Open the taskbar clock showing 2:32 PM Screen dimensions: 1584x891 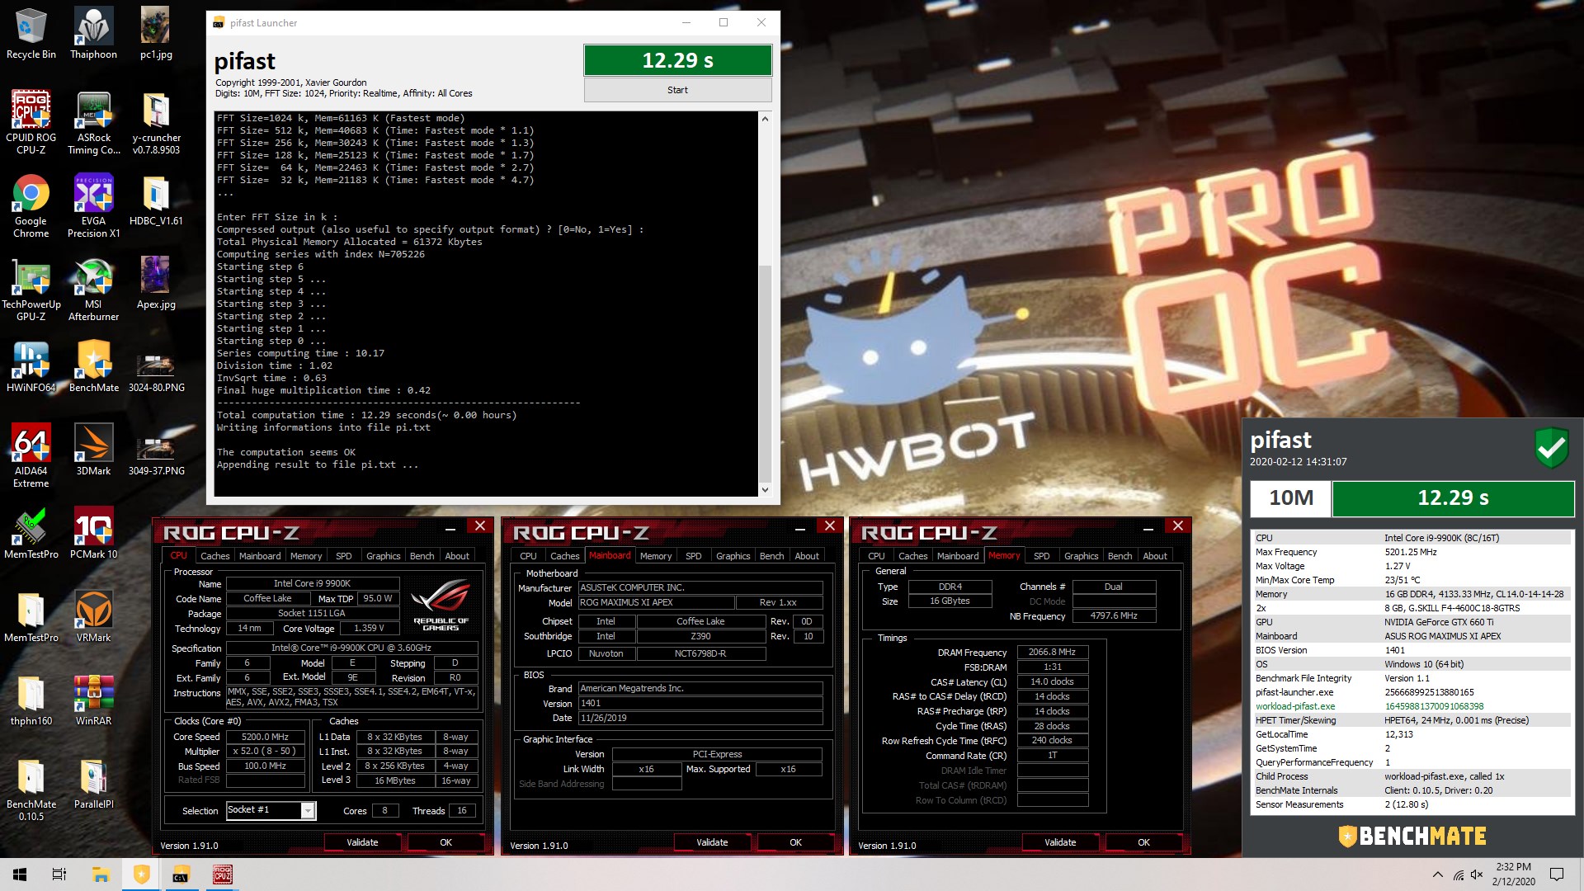(1513, 874)
